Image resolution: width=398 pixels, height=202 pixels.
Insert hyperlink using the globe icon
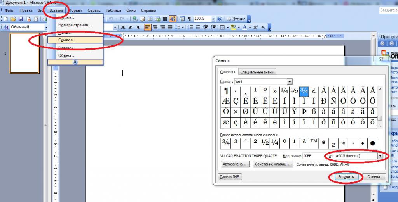[x=135, y=19]
